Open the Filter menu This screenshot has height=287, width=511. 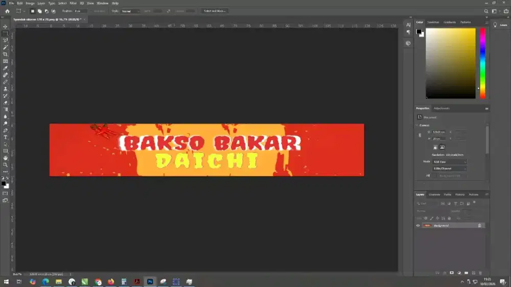73,3
